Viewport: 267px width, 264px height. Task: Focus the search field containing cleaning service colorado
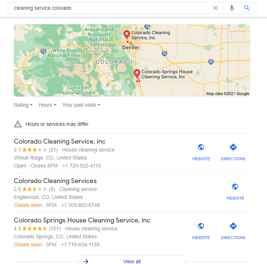[x=111, y=8]
